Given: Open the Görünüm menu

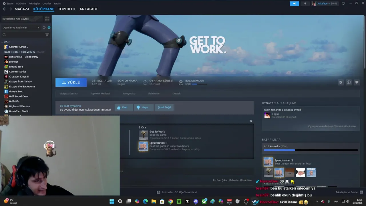Looking at the screenshot, I should 21,3.
